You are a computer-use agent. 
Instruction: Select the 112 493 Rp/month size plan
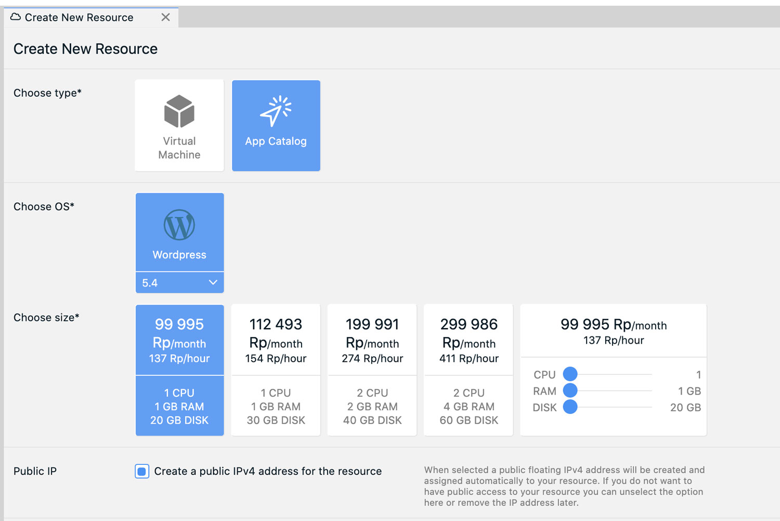pyautogui.click(x=276, y=341)
